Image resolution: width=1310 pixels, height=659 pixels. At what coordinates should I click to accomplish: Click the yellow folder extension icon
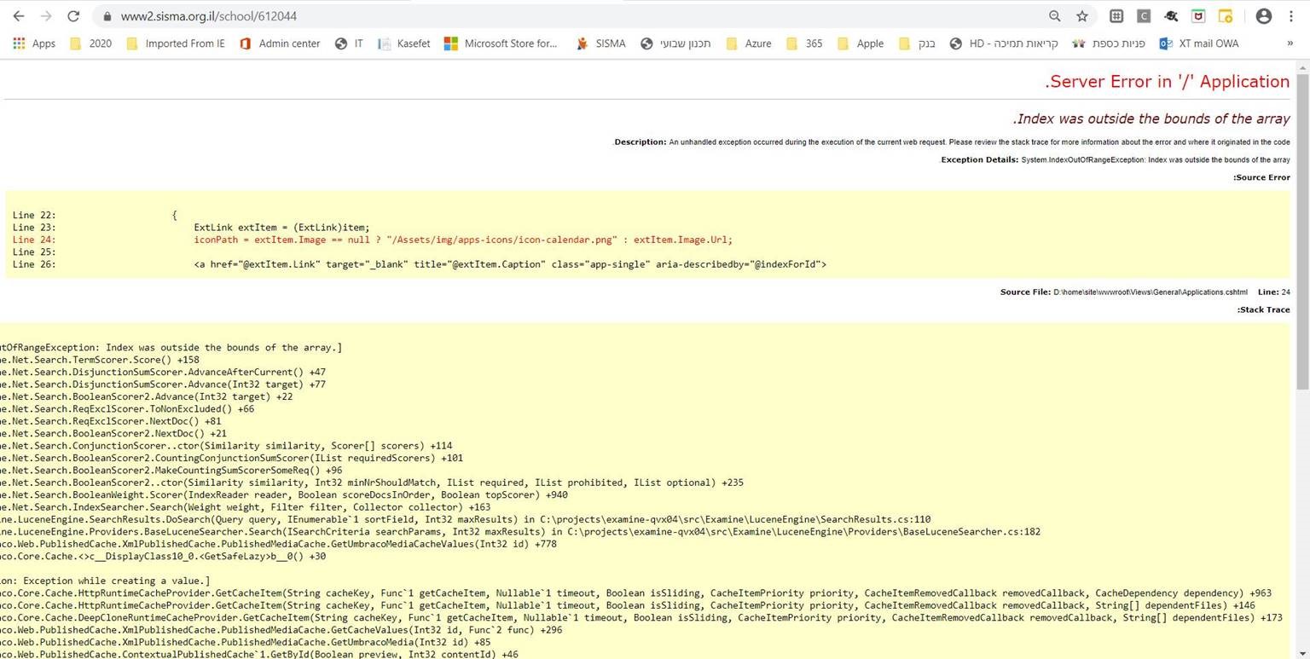click(x=1226, y=16)
